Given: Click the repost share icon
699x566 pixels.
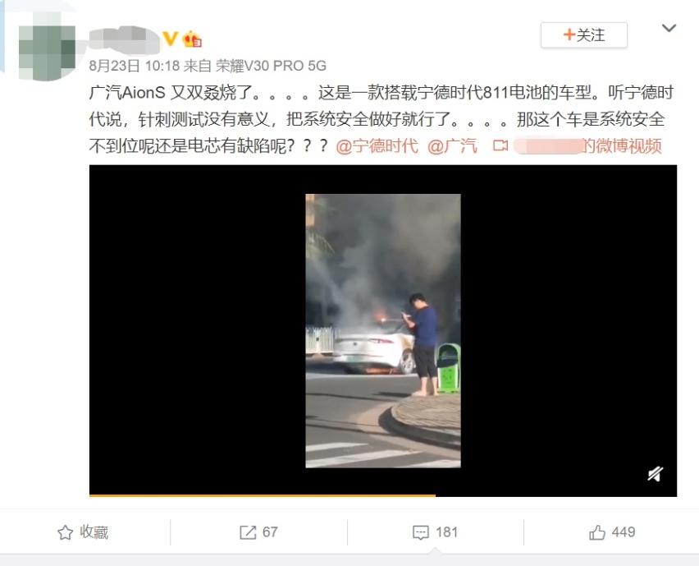Looking at the screenshot, I should tap(248, 532).
